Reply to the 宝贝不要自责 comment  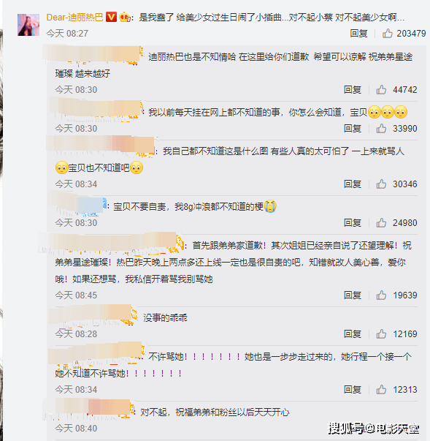pyautogui.click(x=353, y=223)
